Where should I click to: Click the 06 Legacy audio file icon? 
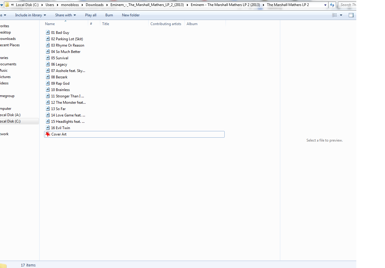coord(48,64)
